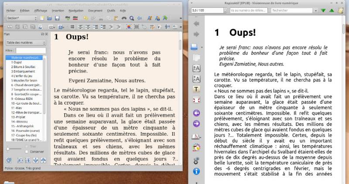Open ebook viewer preferences gear icon
The height and width of the screenshot is (184, 349).
(196, 161)
